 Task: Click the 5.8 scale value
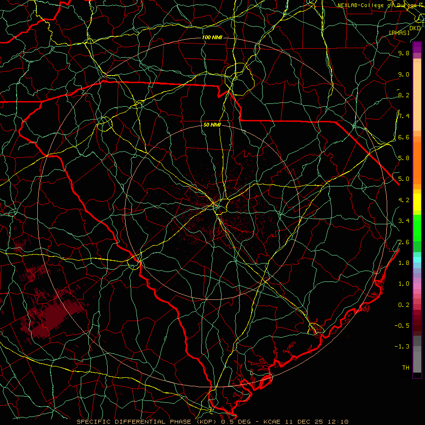click(404, 158)
